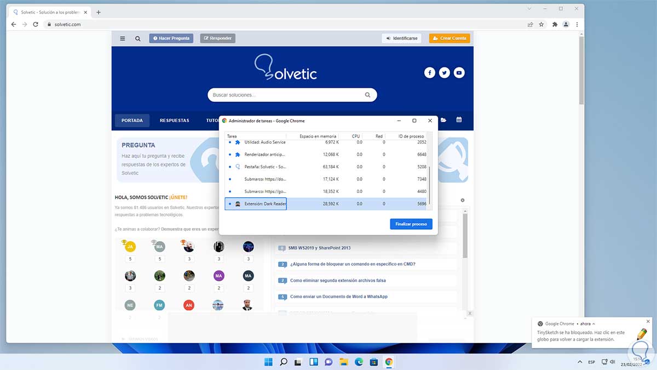Screen dimensions: 657x370
Task: Sort by ID de proceso column
Action: [406, 136]
